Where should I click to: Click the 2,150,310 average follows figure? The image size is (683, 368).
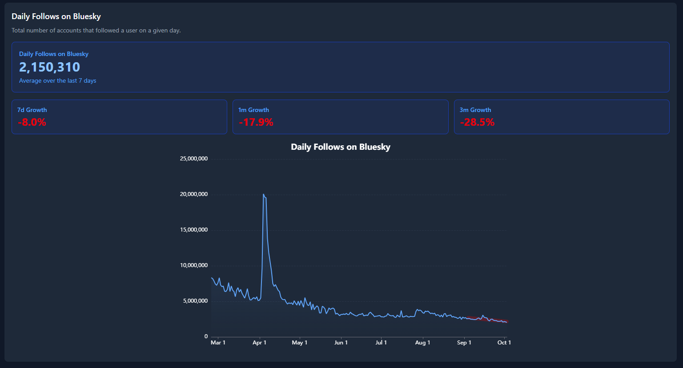tap(49, 67)
